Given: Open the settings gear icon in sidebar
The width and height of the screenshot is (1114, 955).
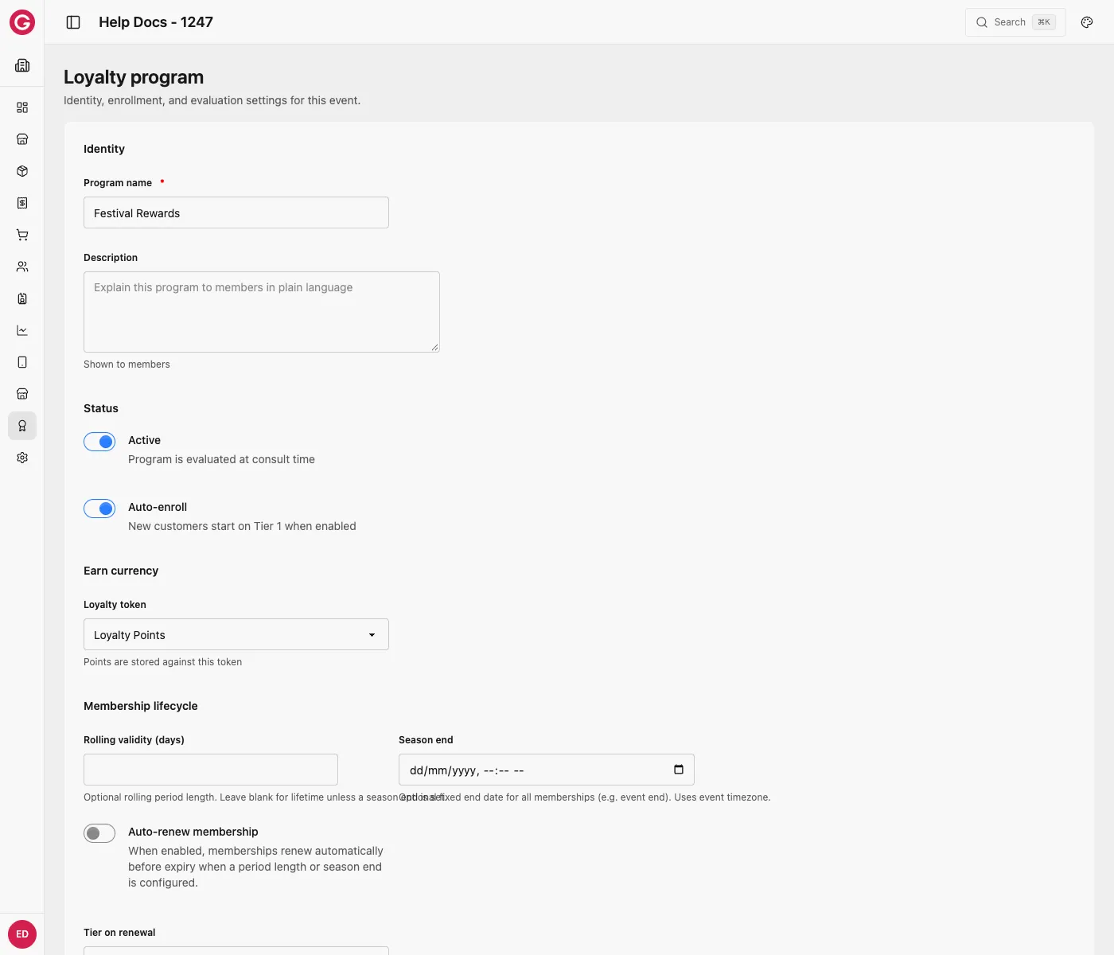Looking at the screenshot, I should 22,458.
